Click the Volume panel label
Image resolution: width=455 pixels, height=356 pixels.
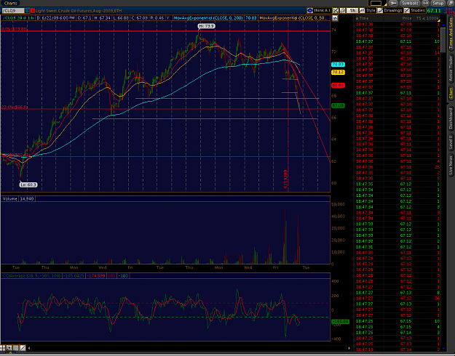[9, 199]
